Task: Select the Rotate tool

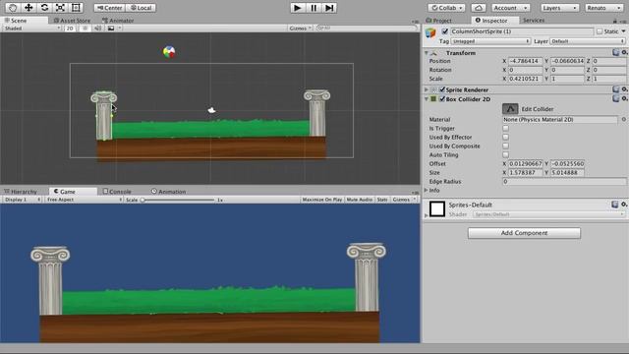Action: [x=44, y=8]
